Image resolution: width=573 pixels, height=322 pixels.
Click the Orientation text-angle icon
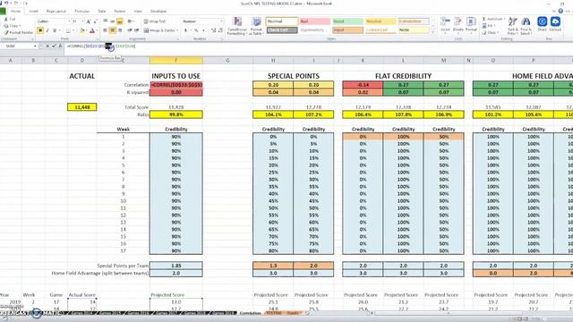coord(131,21)
